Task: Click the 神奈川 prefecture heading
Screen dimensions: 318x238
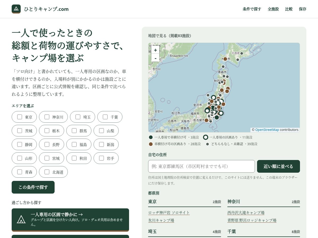Action: click(x=234, y=202)
